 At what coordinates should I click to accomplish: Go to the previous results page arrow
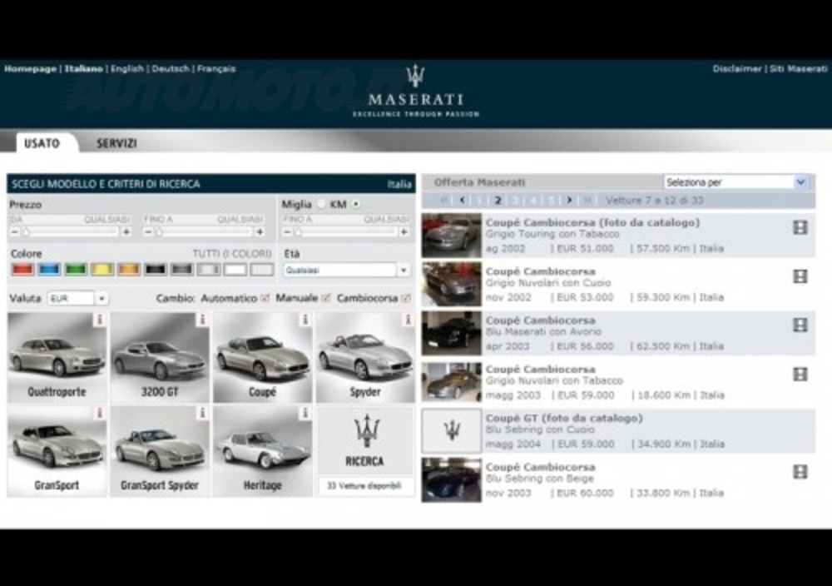462,200
